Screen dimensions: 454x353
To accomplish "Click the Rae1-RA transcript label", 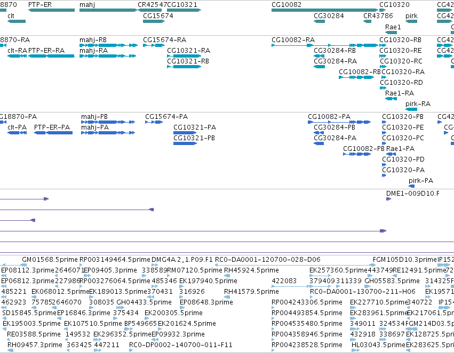I will coord(400,93).
